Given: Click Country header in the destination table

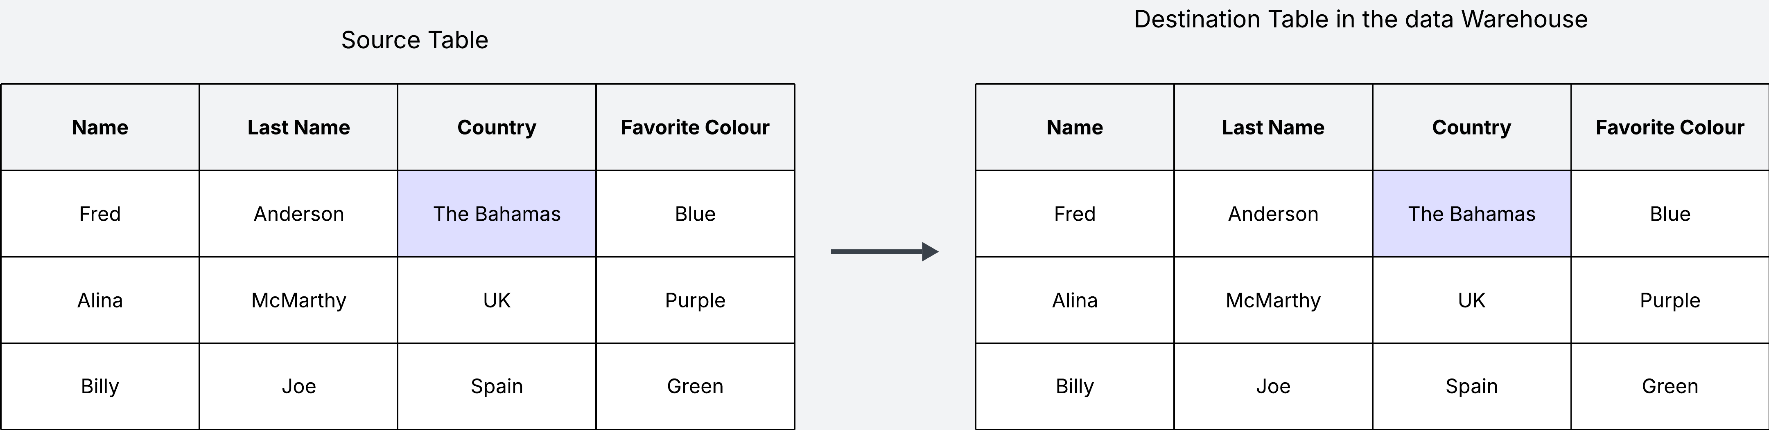Looking at the screenshot, I should pyautogui.click(x=1471, y=128).
